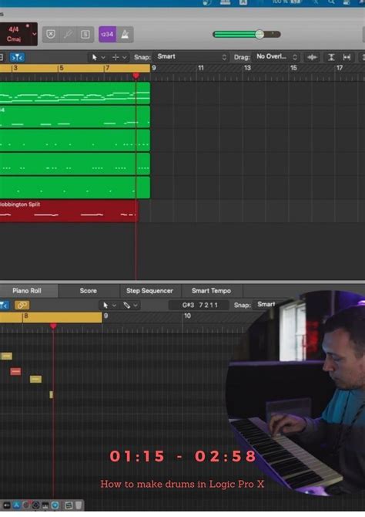Viewport: 365px width, 517px height.
Task: Click bar 10 in the Piano Roll ruler
Action: point(187,316)
